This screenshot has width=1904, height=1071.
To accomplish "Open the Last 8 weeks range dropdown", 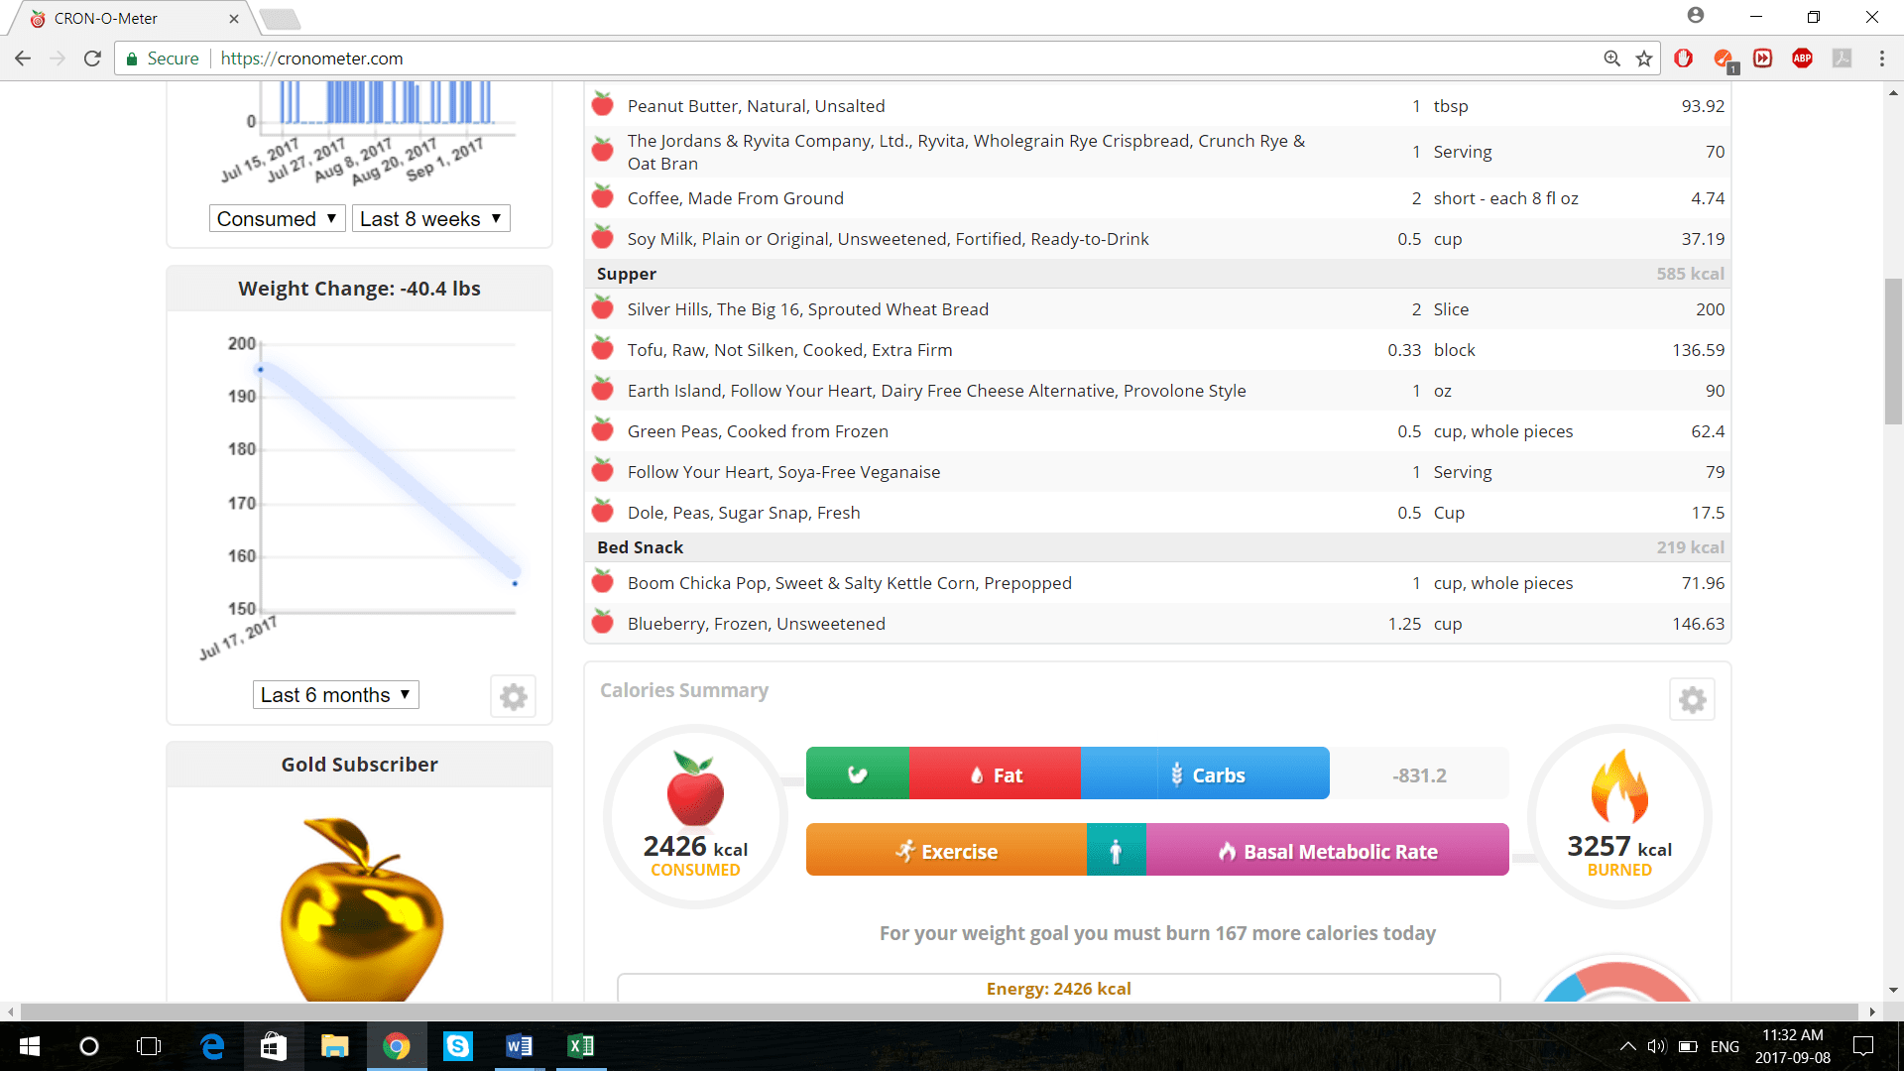I will pyautogui.click(x=430, y=218).
